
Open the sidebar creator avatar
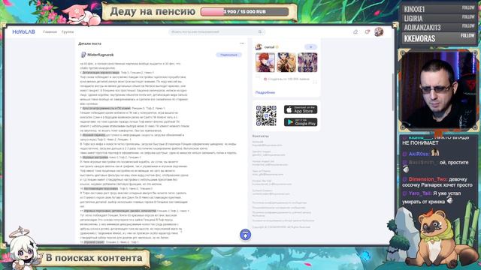[259, 47]
